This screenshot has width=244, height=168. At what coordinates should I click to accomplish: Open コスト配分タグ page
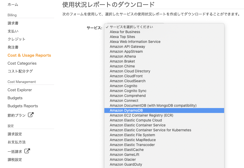(20, 71)
